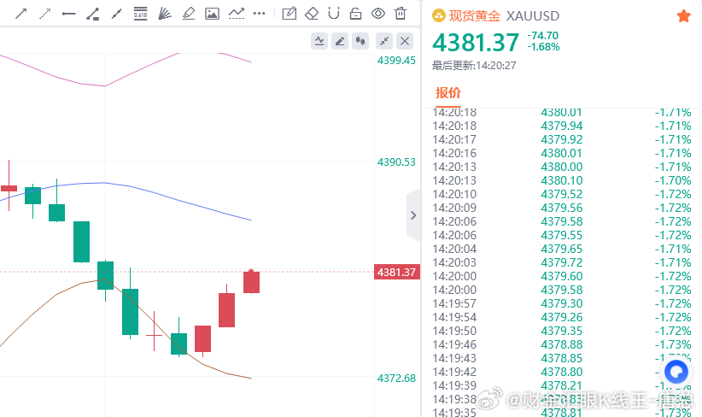702x417 pixels.
Task: Select the solid arrow line drawing tool
Action: pos(20,14)
